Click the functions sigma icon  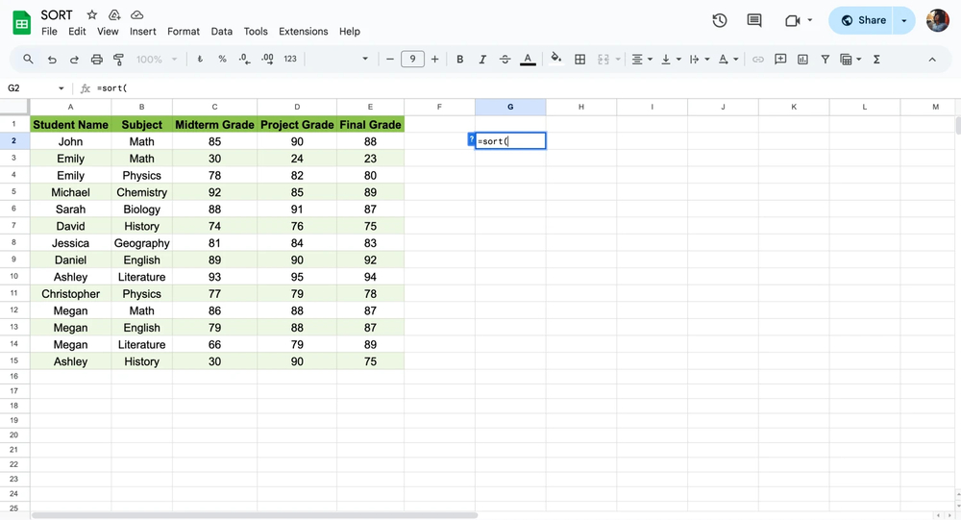tap(876, 60)
